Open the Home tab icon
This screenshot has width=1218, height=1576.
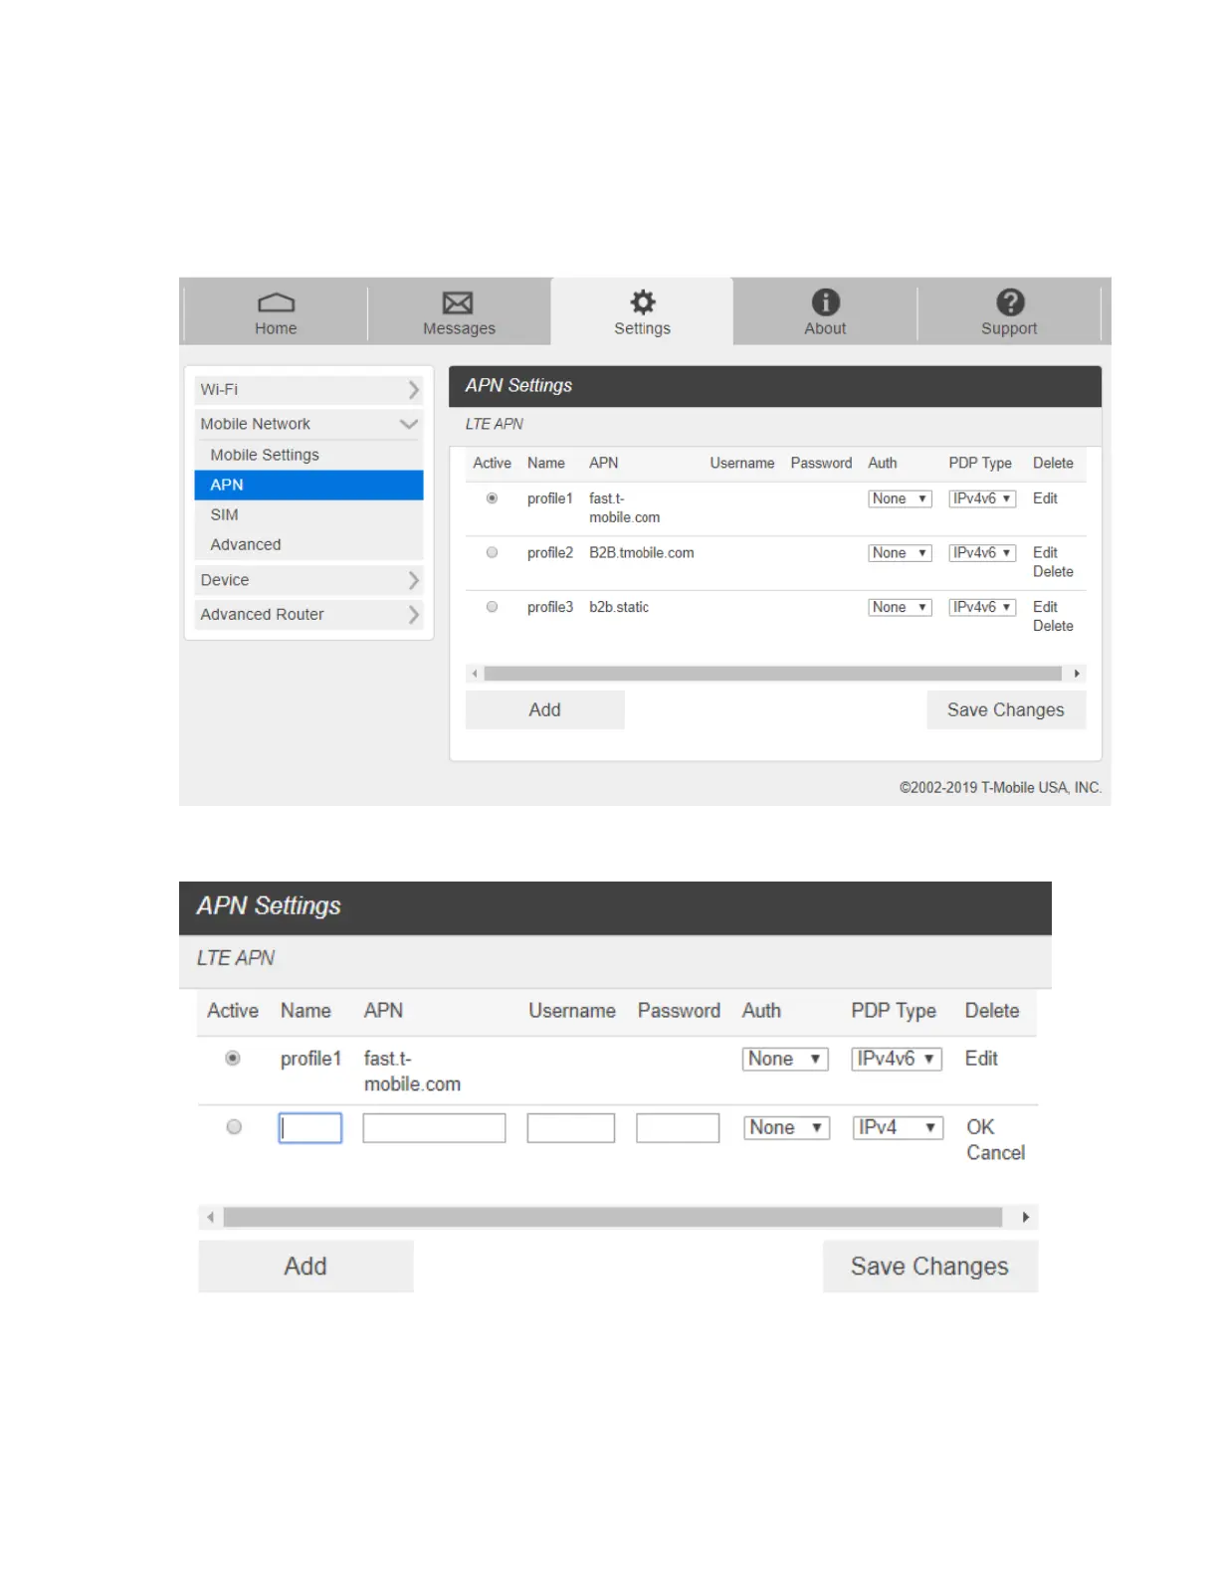276,302
